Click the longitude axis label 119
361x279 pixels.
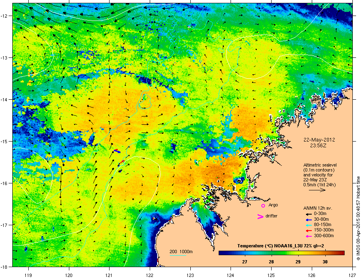[x=28, y=275]
